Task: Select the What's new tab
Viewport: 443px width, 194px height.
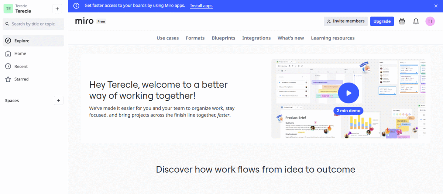Action: (291, 38)
